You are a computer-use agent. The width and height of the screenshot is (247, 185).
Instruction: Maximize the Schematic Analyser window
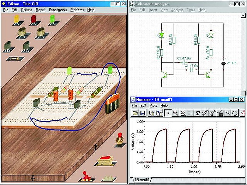(237, 4)
